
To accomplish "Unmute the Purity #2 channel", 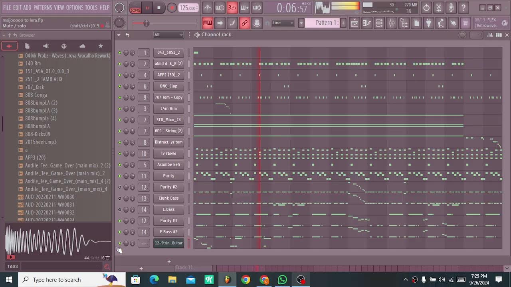I will click(x=119, y=187).
